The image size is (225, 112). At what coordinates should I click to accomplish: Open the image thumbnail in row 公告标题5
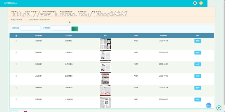pos(105,91)
